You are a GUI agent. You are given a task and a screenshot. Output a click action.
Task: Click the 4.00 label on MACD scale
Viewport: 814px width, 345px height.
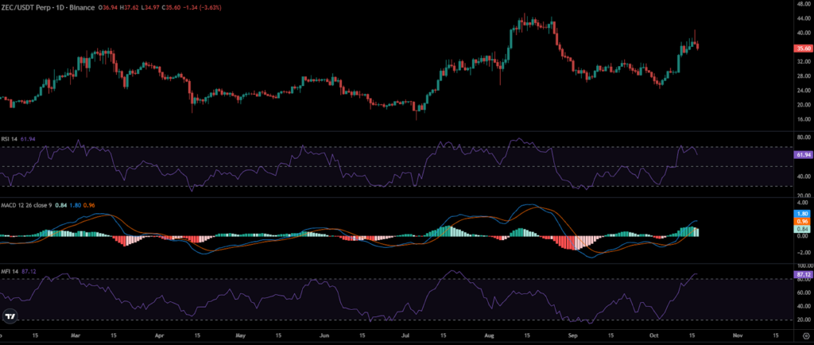point(803,203)
